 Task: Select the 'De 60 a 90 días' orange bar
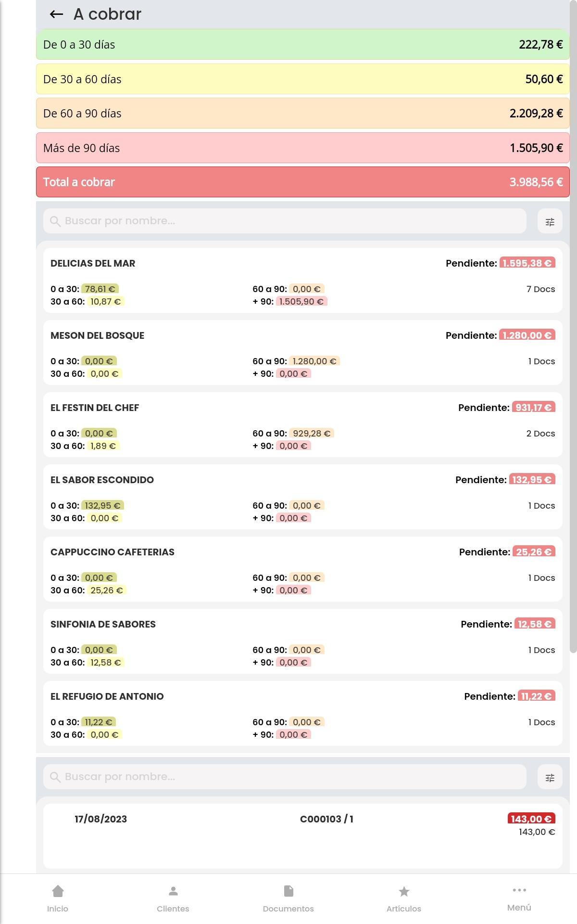coord(303,114)
